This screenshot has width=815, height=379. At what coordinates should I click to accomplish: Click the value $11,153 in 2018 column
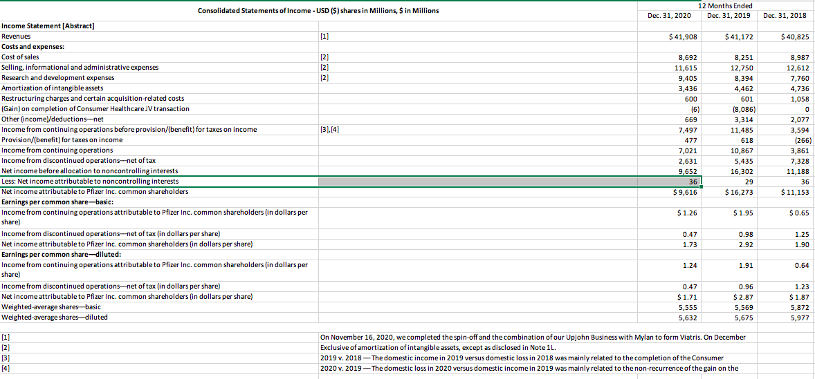point(795,193)
